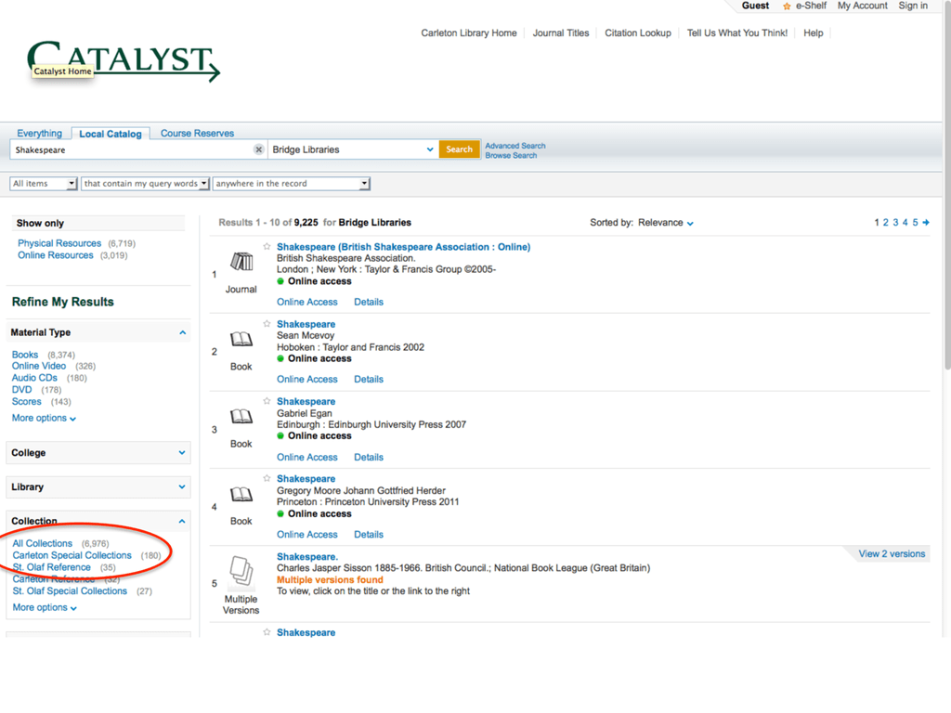Screen dimensions: 951x713
Task: Click the Book icon for result 4
Action: tap(241, 494)
